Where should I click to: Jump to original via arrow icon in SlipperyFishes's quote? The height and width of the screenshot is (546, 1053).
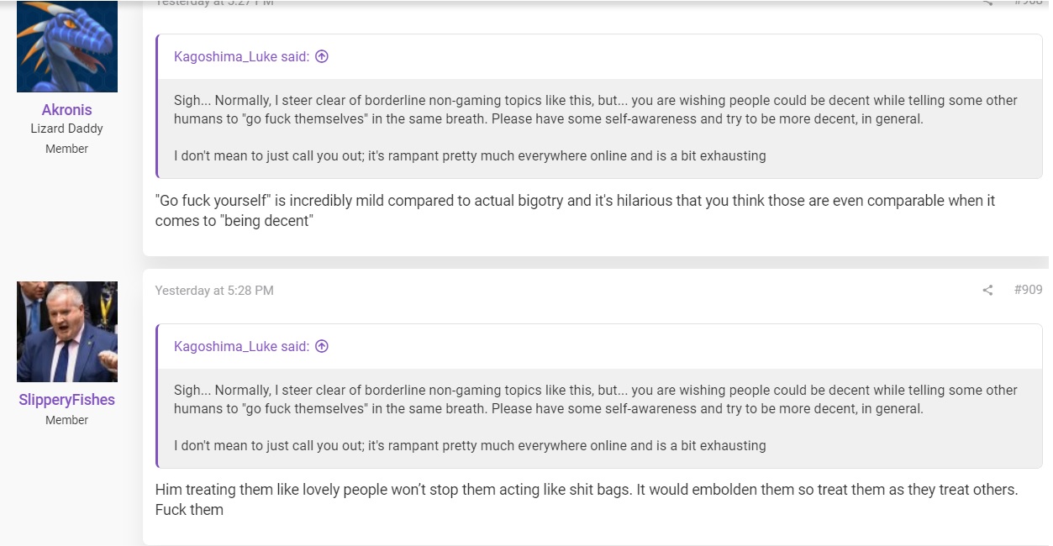click(x=321, y=346)
